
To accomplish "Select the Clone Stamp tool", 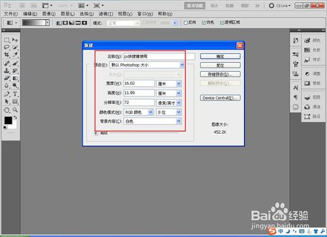I will tap(7, 71).
